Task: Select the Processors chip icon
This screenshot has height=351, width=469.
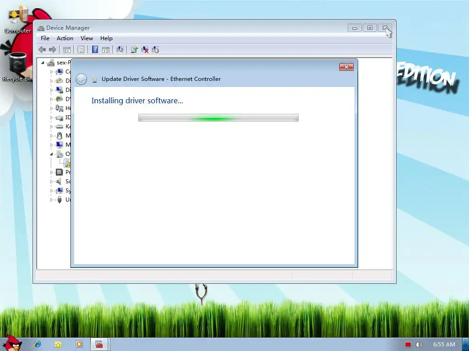Action: 60,172
